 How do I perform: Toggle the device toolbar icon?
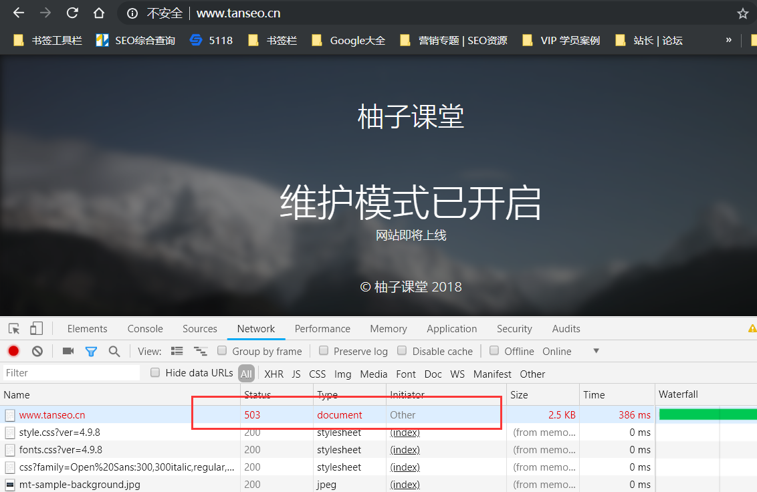pos(36,329)
